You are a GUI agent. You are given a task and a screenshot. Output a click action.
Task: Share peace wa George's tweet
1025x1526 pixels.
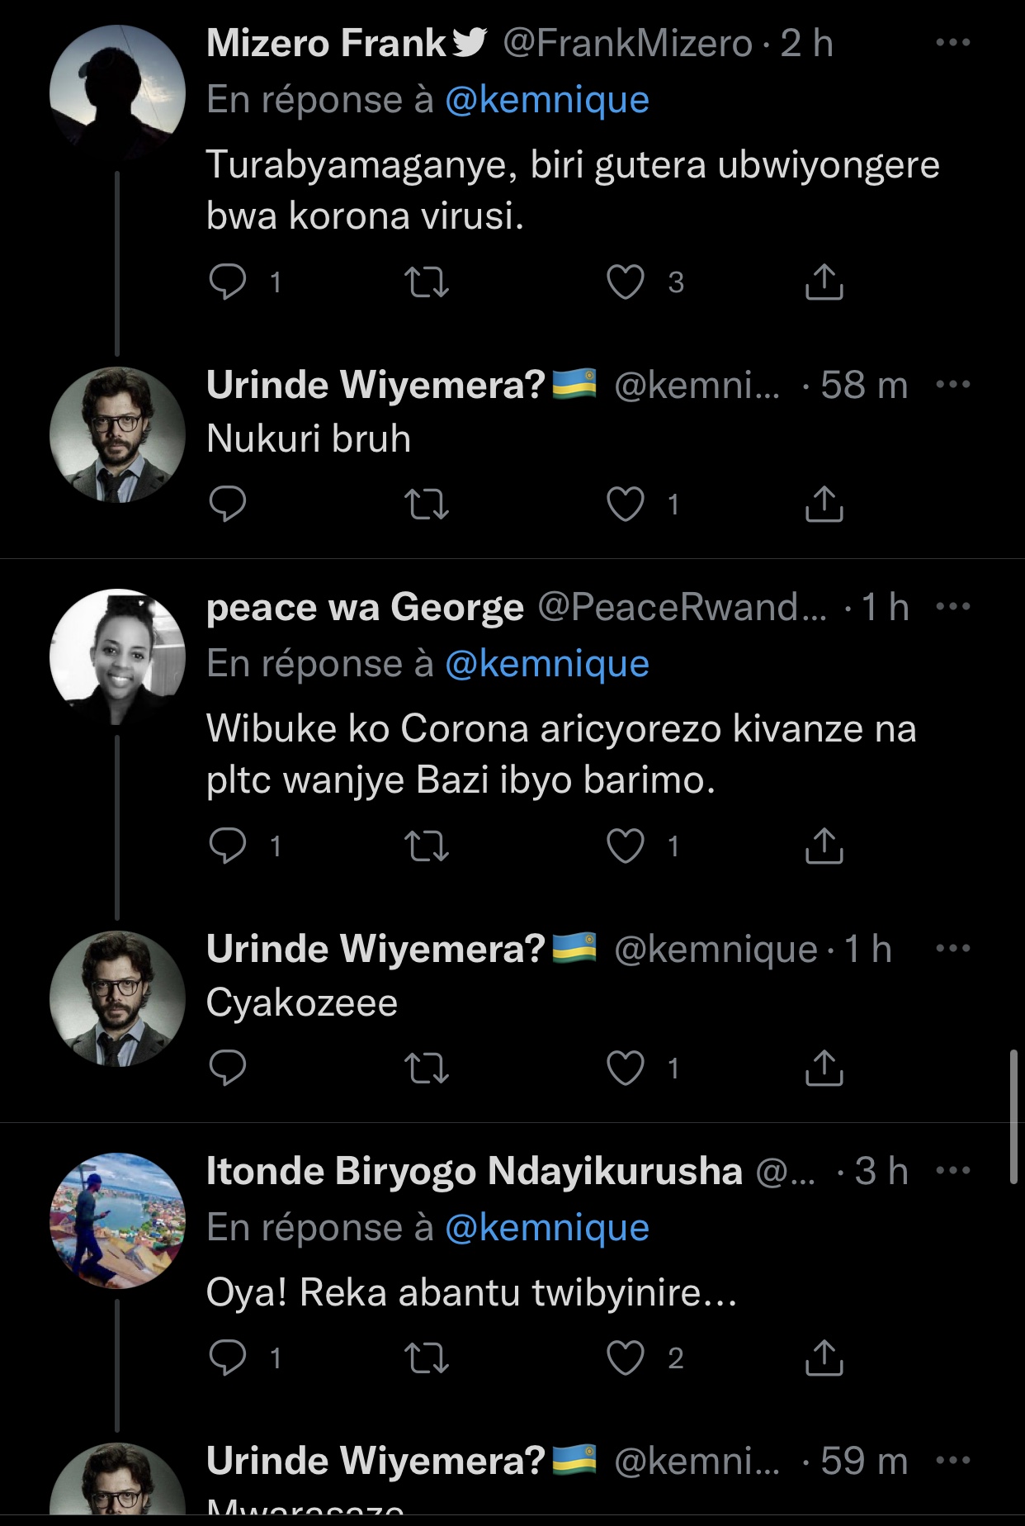(x=823, y=846)
